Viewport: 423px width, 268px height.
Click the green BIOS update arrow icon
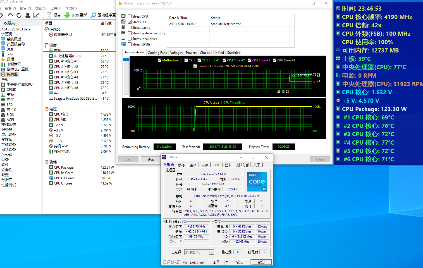coord(67,15)
